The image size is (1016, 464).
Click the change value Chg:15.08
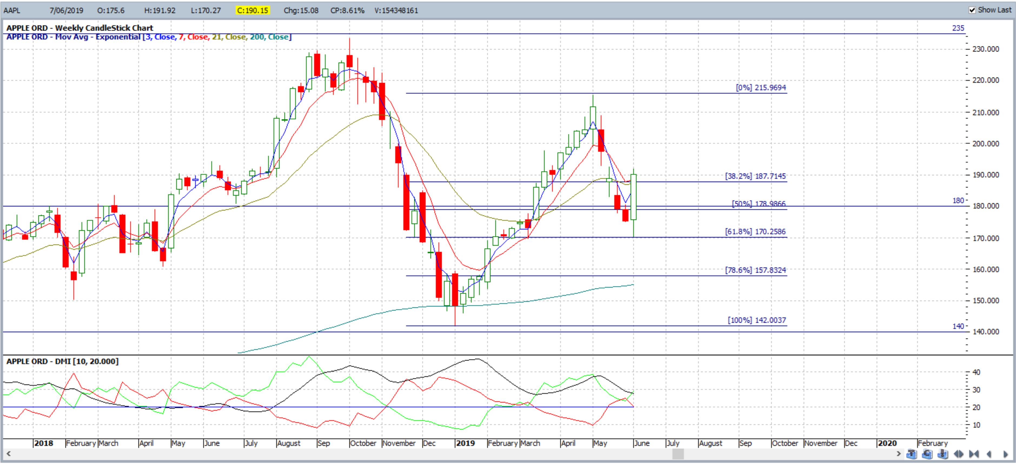(x=301, y=10)
